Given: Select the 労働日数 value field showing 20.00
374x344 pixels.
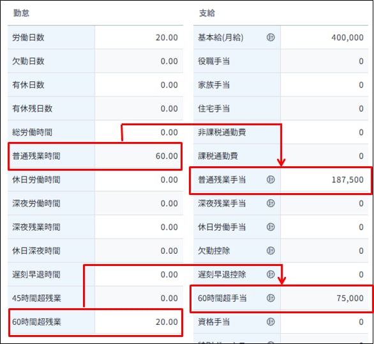Looking at the screenshot, I should (x=139, y=37).
